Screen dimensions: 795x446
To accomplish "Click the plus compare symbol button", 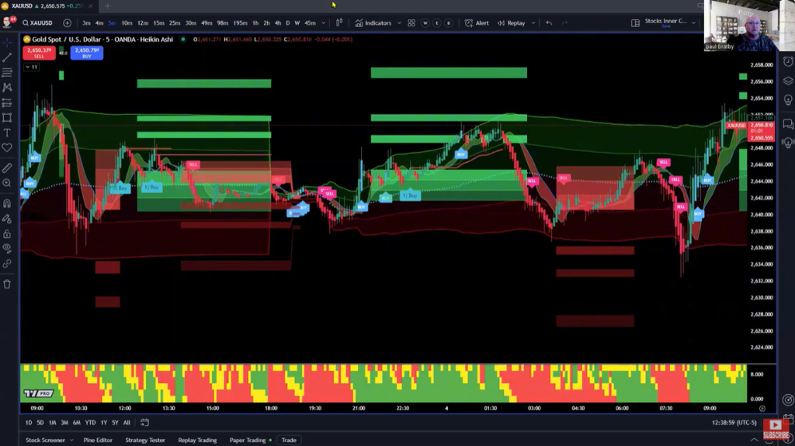I will click(67, 22).
